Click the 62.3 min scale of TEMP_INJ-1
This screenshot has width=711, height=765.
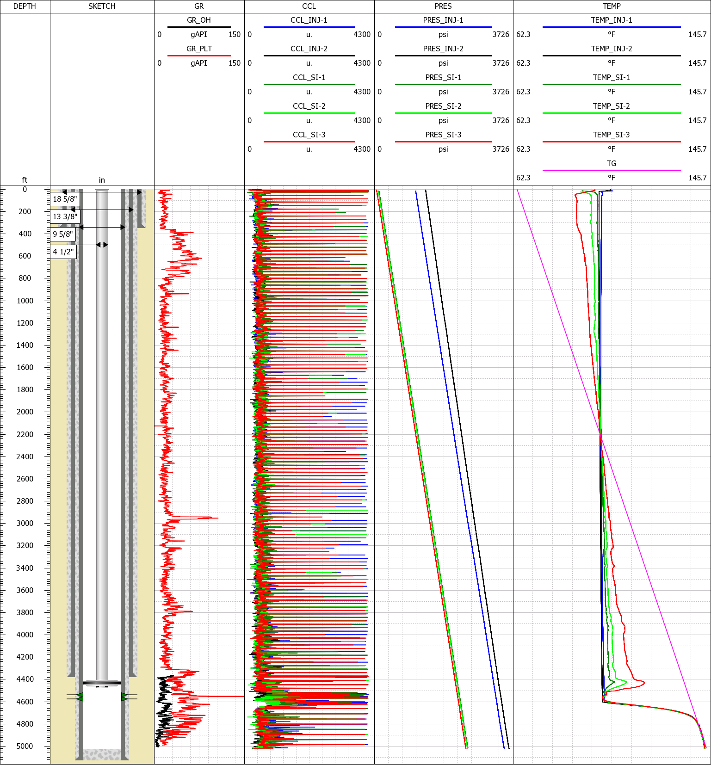(x=523, y=34)
